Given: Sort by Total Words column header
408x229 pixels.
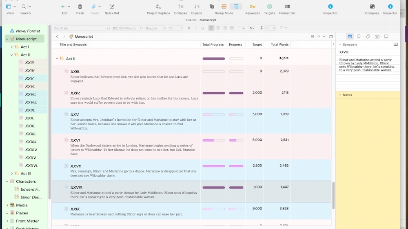Looking at the screenshot, I should 279,44.
